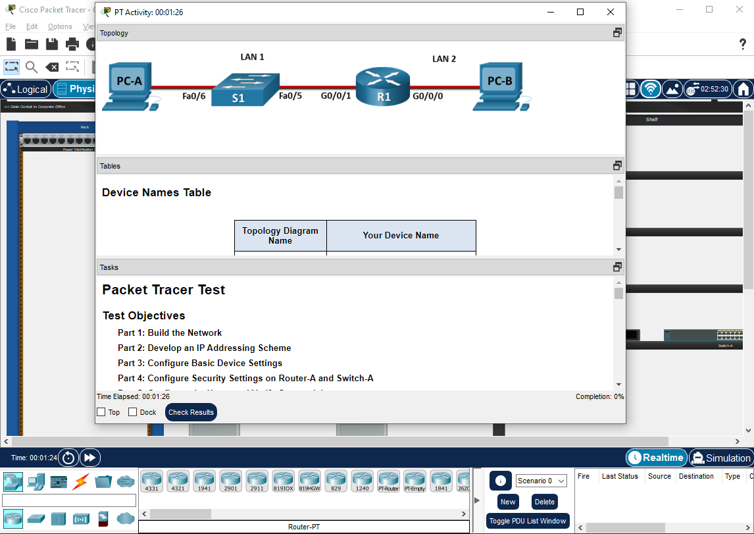Switch to Logical workspace view
Screen dimensions: 754x534
pyautogui.click(x=26, y=89)
